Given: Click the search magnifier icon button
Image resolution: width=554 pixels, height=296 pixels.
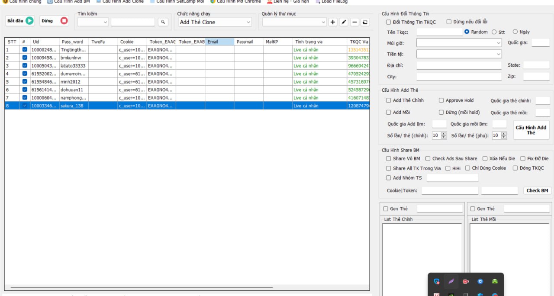Looking at the screenshot, I should (163, 22).
